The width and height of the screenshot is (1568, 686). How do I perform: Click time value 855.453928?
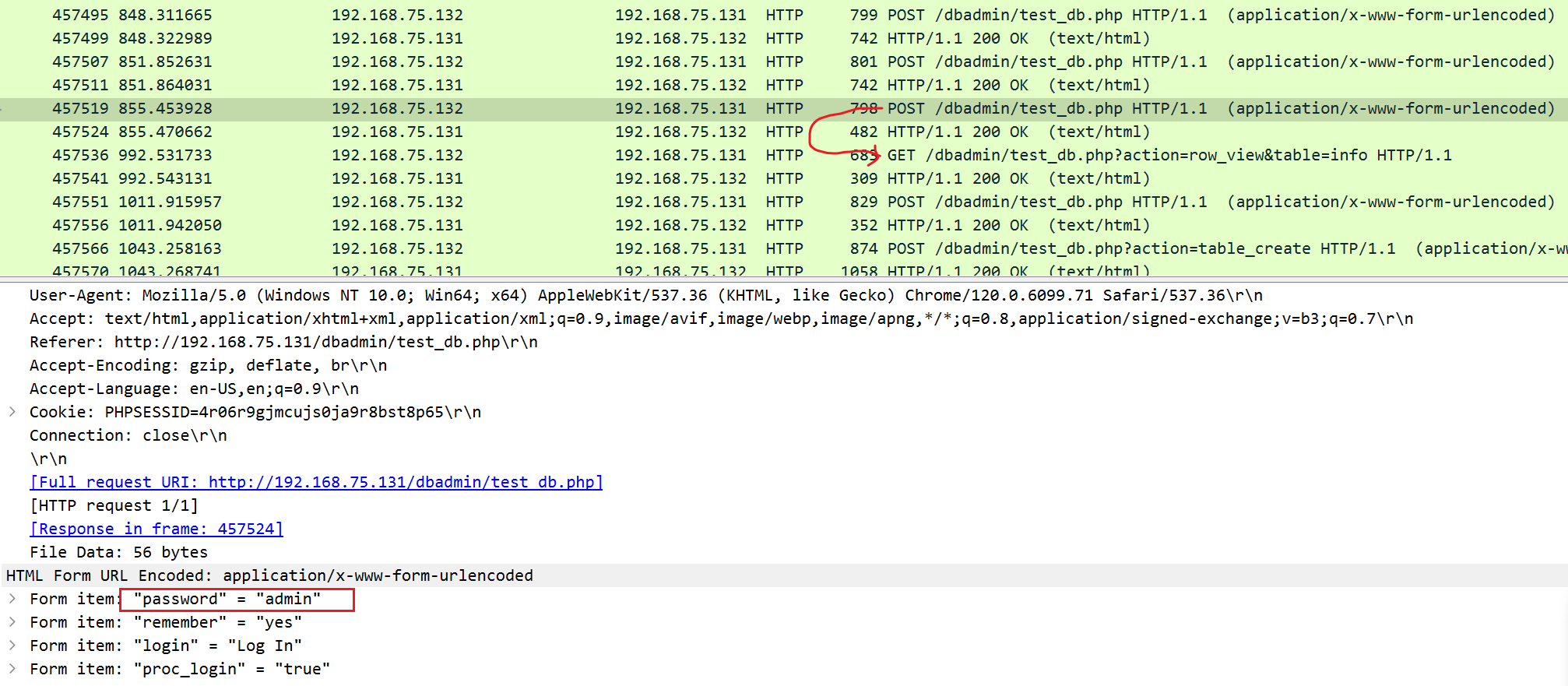click(165, 109)
